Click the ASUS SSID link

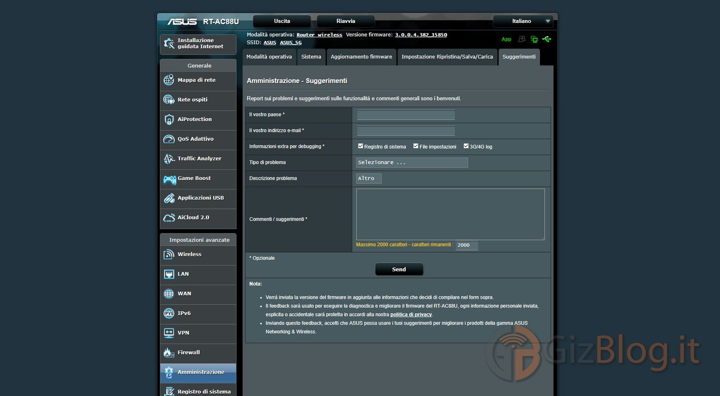click(270, 43)
